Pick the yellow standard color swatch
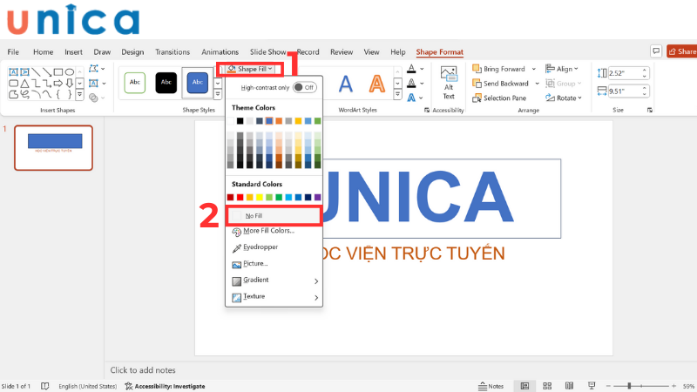The image size is (697, 392). (x=259, y=198)
